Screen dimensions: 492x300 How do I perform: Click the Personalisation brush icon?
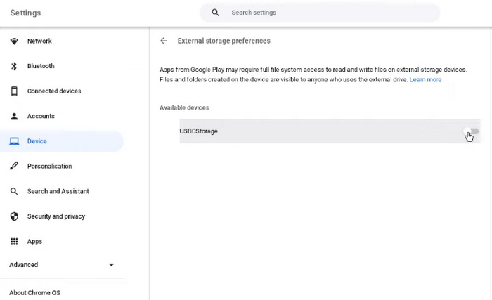click(14, 166)
